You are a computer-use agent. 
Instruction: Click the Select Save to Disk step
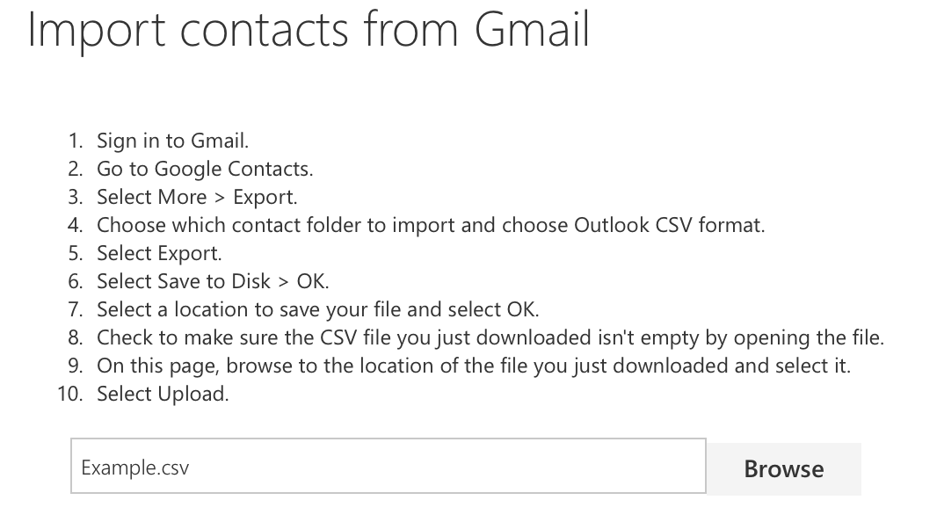212,281
